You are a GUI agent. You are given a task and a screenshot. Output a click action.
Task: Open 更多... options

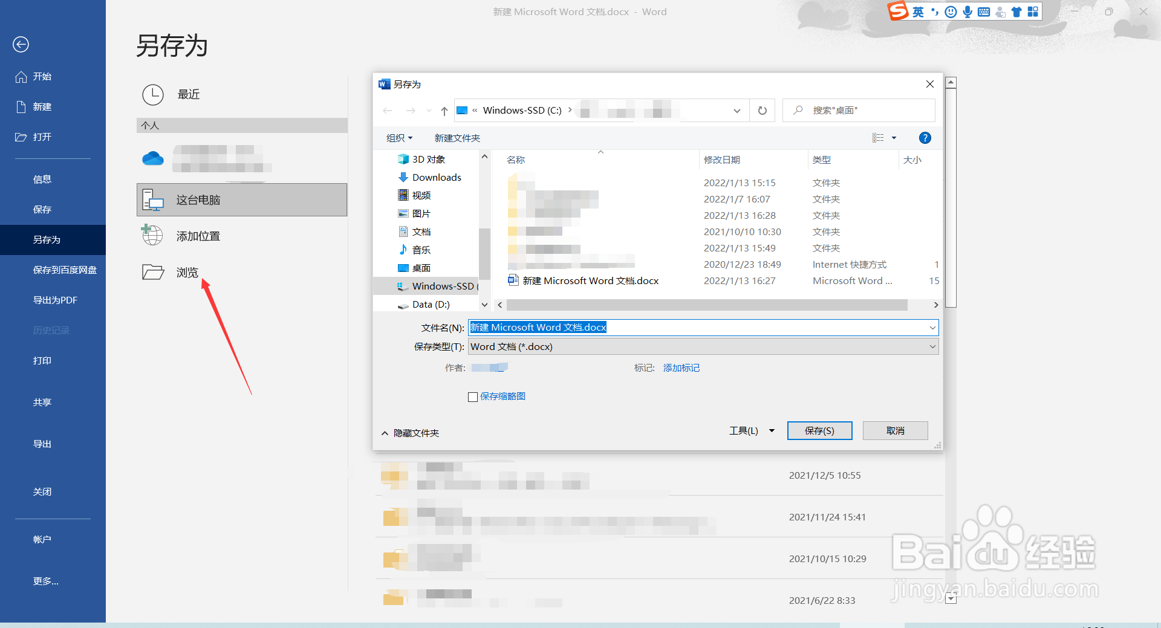coord(46,581)
